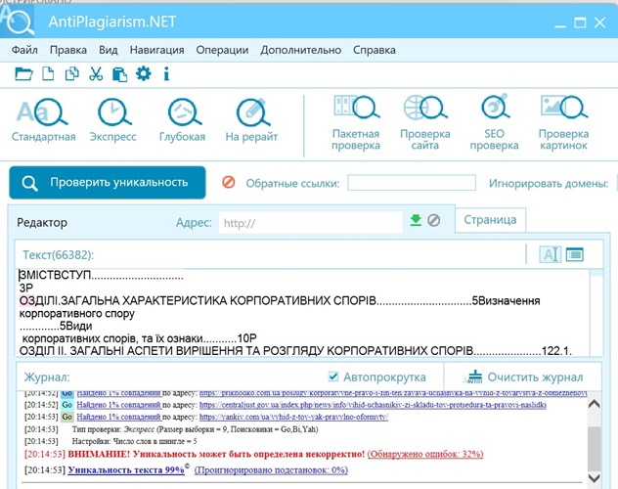Switch to text mode AI icon
The width and height of the screenshot is (618, 489).
pyautogui.click(x=550, y=254)
